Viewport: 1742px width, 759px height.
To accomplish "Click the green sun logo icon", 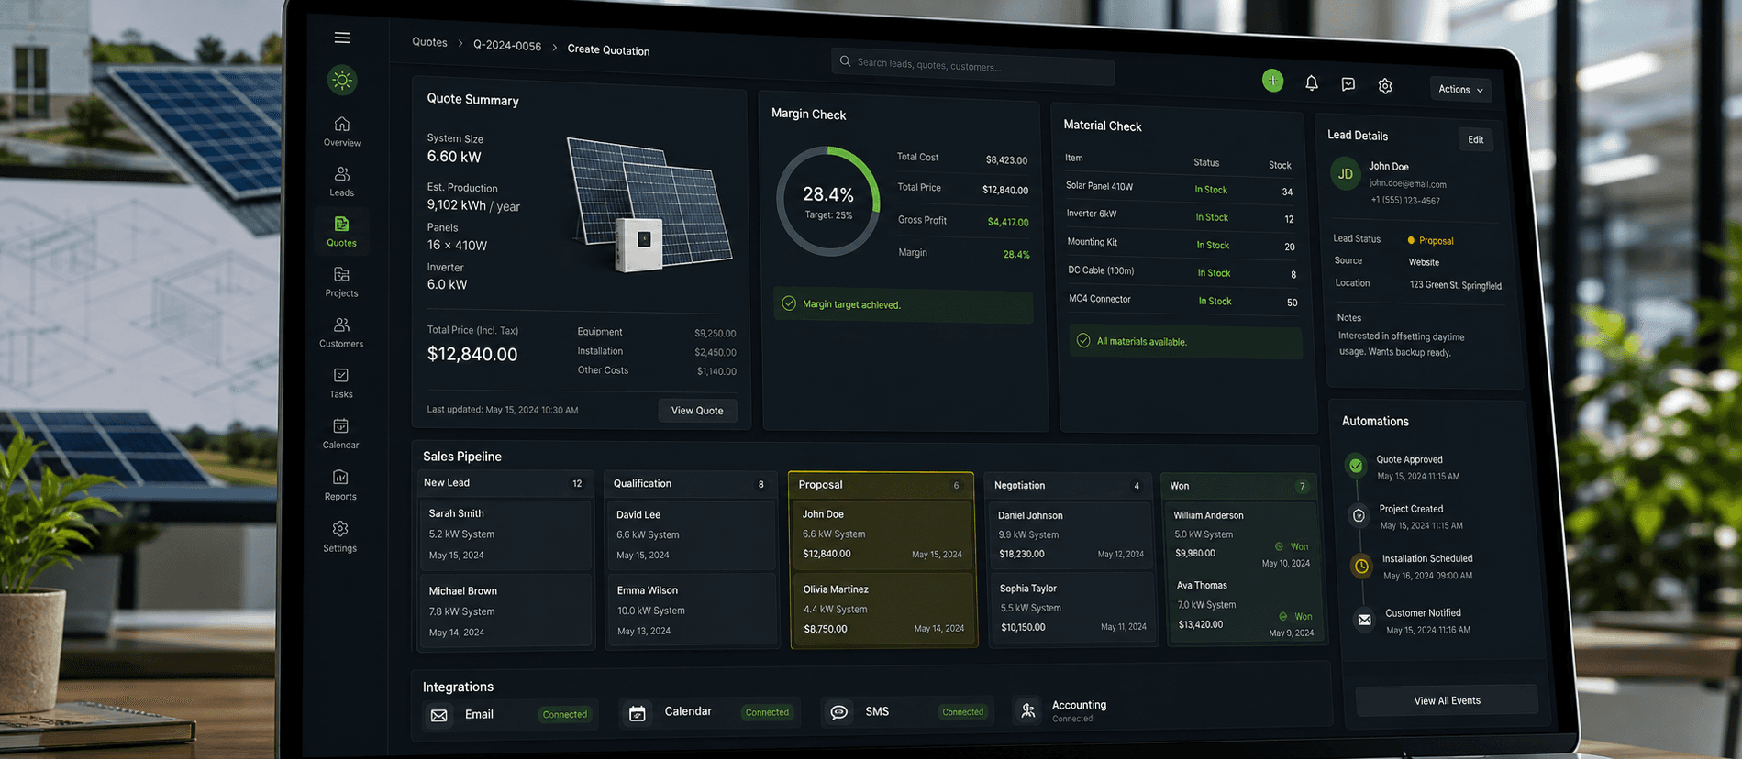I will tap(342, 81).
